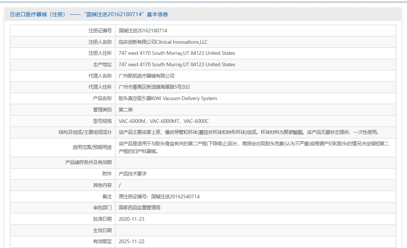Select agent name 广州默凯医疗器械有限公司
This screenshot has height=248, width=407.
point(147,76)
